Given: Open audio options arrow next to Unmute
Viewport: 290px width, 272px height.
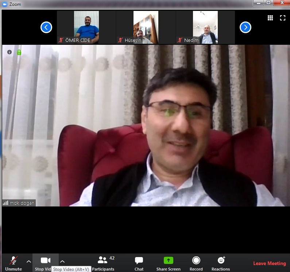Looking at the screenshot, I should point(29,261).
